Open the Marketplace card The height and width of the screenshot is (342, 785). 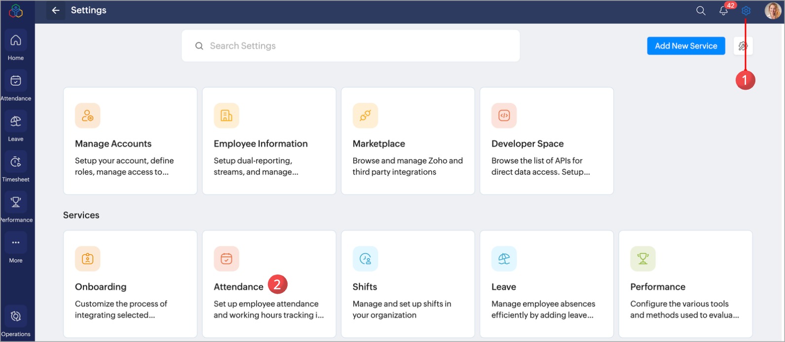point(408,141)
